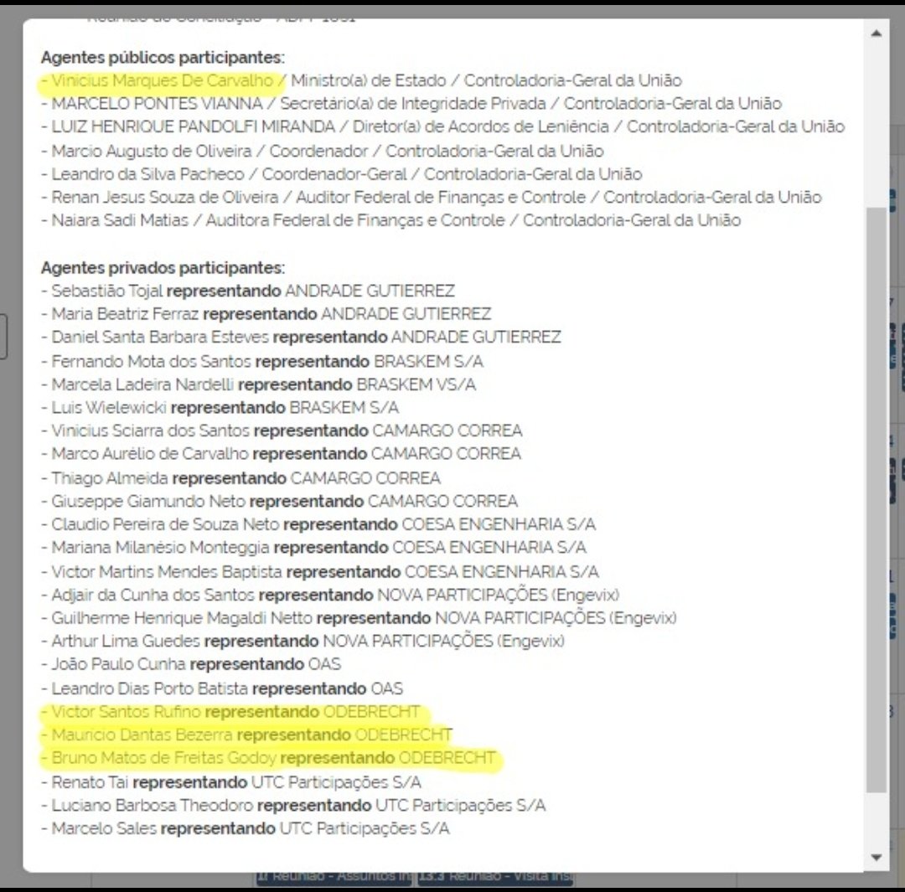Click the entry Victor Martins Mendes Baptista

click(320, 572)
